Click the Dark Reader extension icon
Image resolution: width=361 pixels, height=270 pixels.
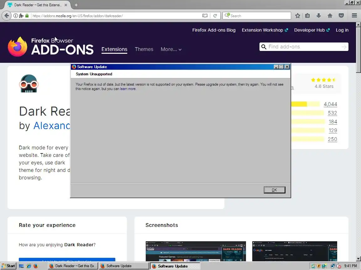(29, 83)
